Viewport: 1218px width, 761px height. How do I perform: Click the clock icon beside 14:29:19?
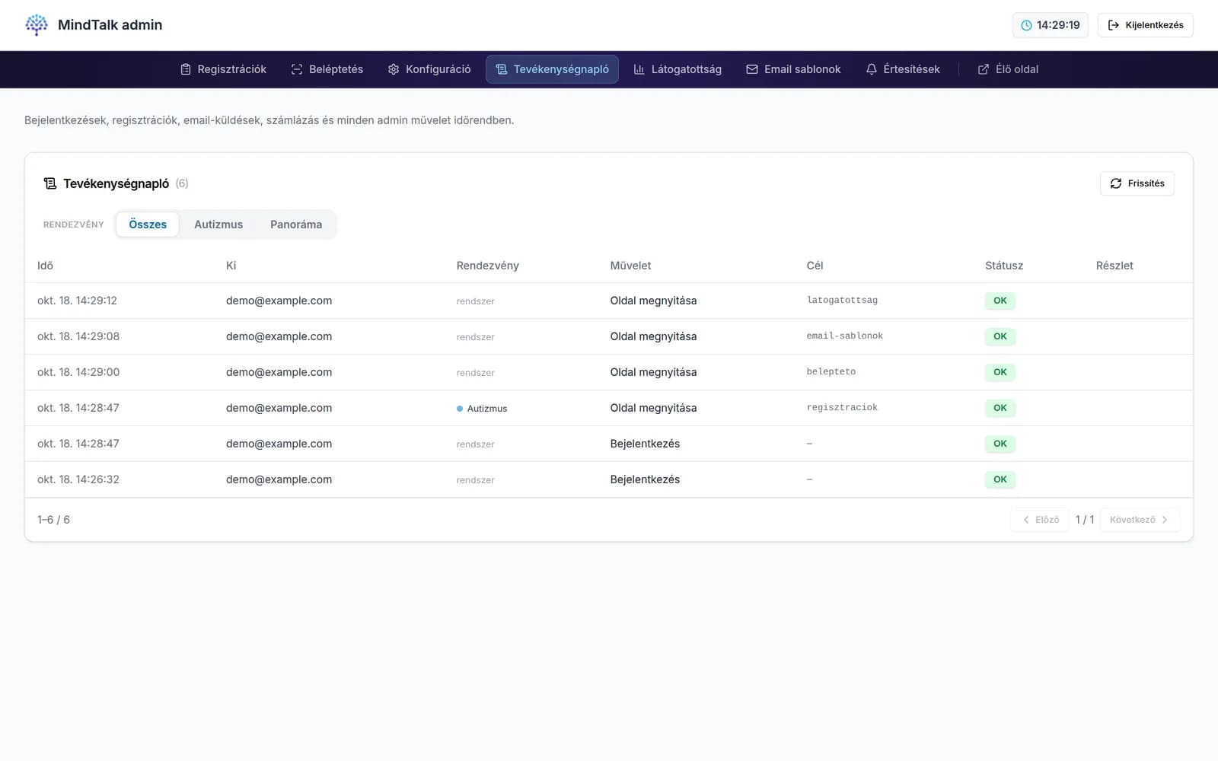pyautogui.click(x=1026, y=25)
